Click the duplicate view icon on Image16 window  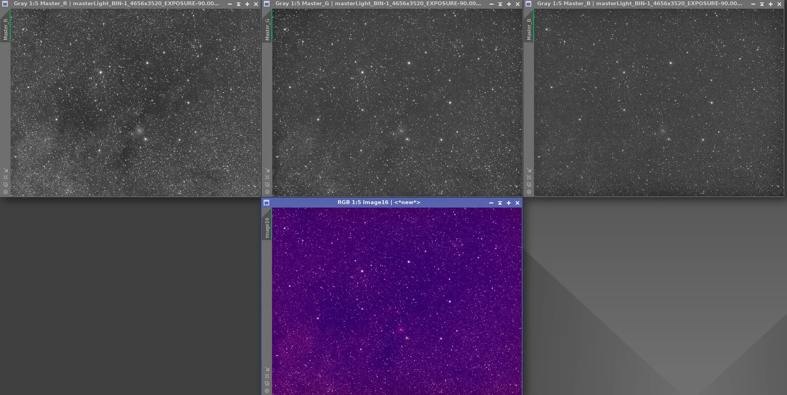coord(267,383)
